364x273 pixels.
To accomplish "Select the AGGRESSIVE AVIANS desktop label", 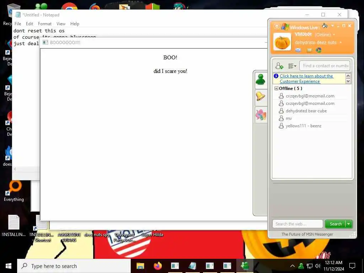I will (x=69, y=237).
